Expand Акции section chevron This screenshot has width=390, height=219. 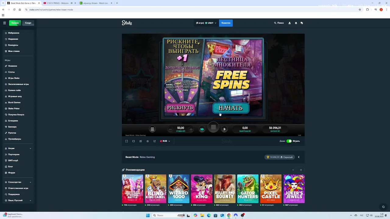click(x=30, y=148)
